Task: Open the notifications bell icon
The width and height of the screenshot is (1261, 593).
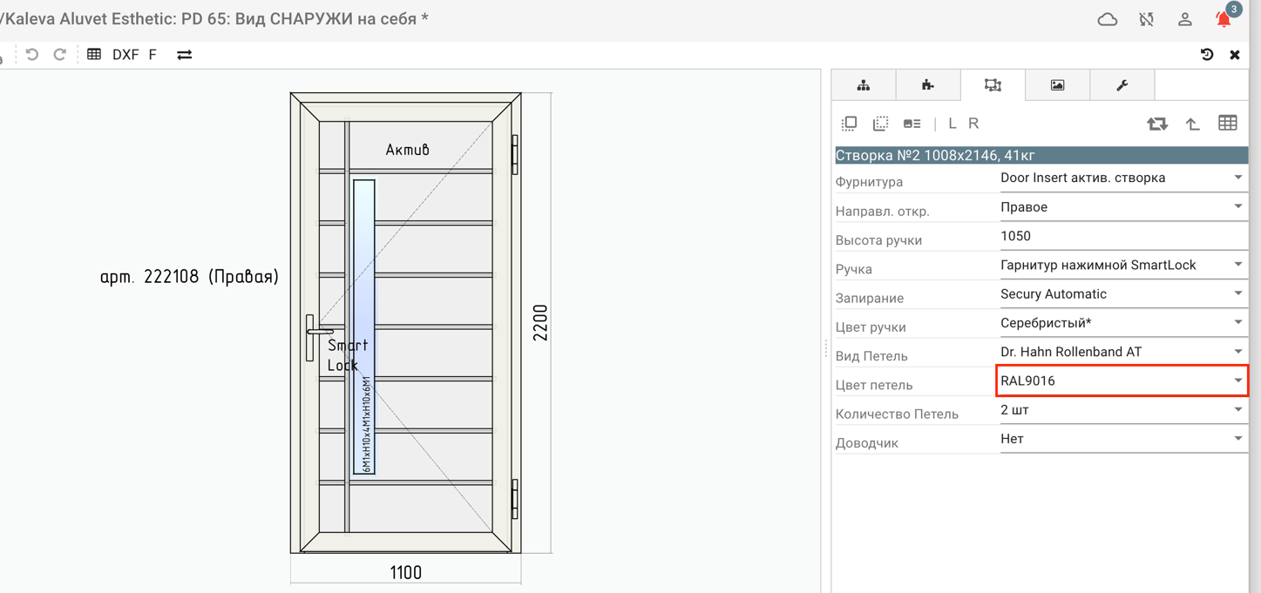Action: [1224, 19]
